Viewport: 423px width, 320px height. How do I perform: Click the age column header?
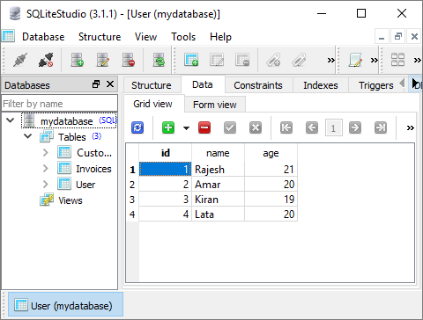point(271,153)
